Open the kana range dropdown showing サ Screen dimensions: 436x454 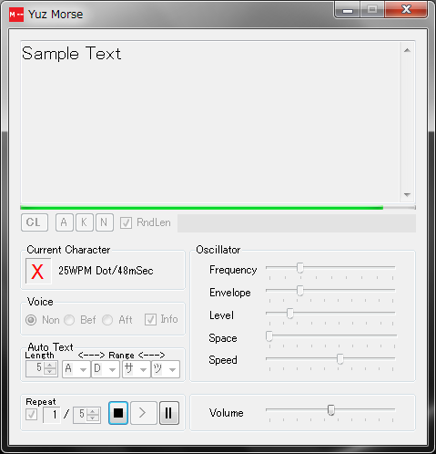(137, 369)
